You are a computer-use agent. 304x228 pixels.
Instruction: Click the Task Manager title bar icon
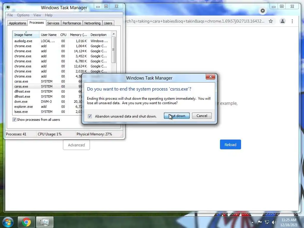pos(8,7)
